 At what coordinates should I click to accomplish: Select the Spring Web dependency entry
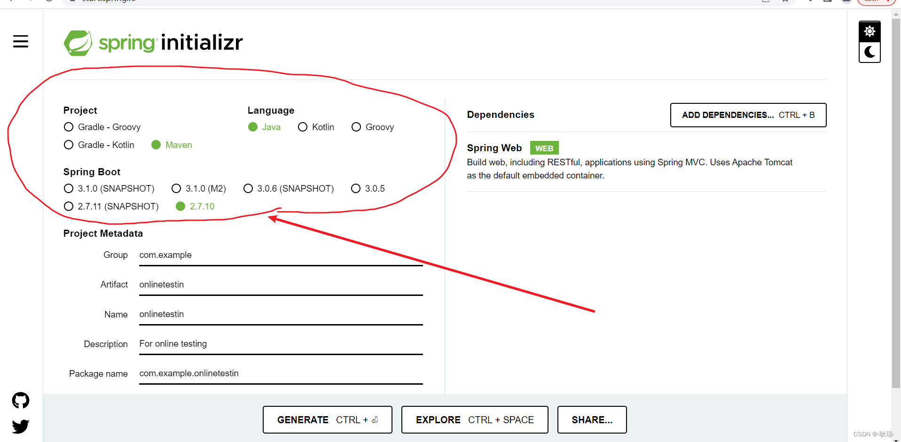[x=646, y=162]
